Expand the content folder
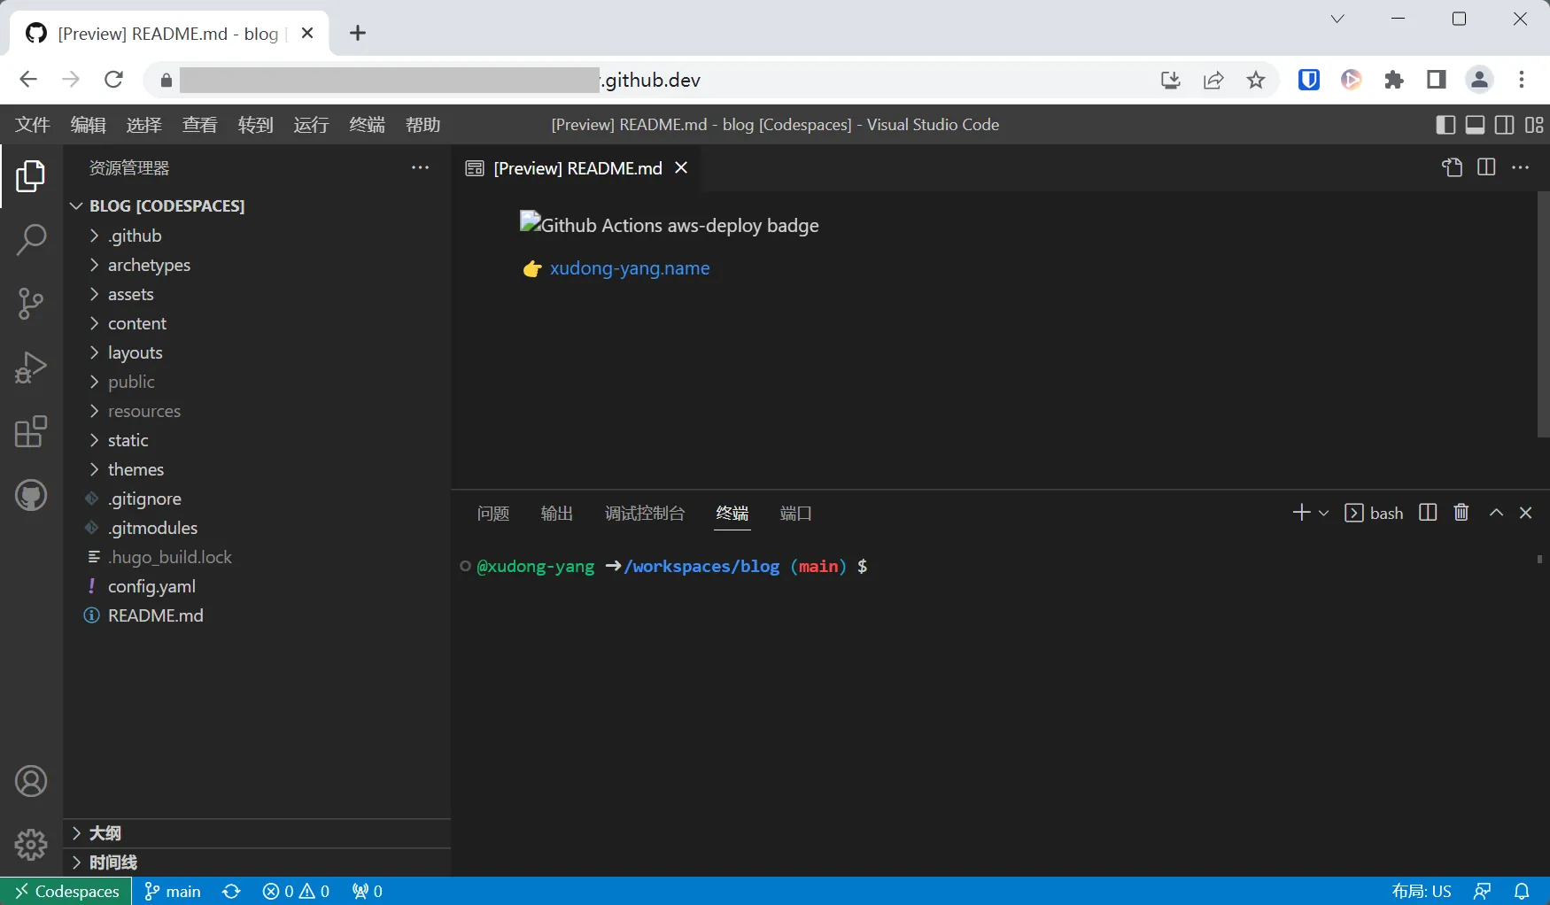1550x905 pixels. click(138, 323)
